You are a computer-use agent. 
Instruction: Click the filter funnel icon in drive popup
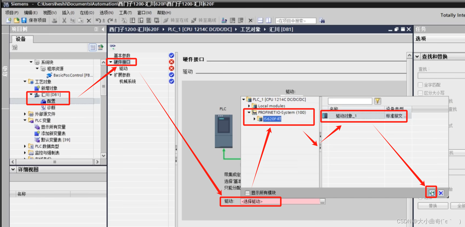[377, 101]
